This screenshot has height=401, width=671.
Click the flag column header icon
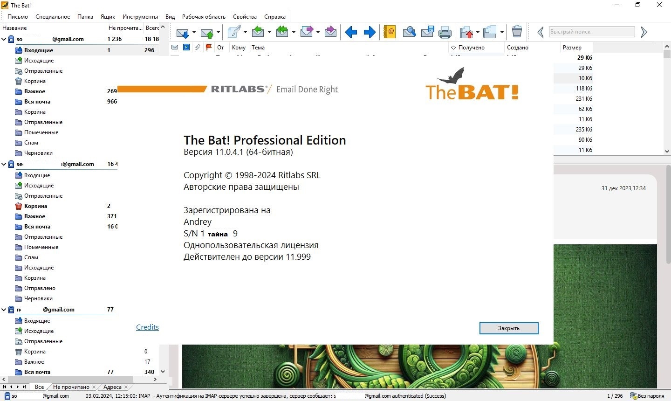[209, 47]
